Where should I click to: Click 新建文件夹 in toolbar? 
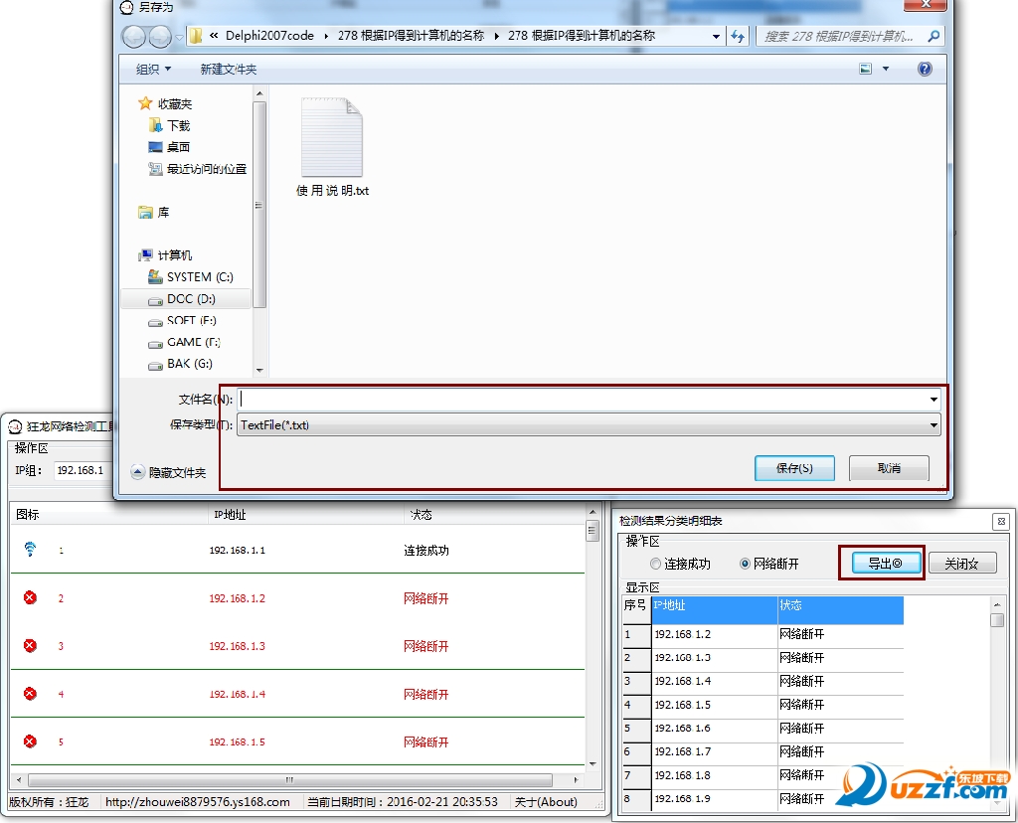tap(228, 69)
